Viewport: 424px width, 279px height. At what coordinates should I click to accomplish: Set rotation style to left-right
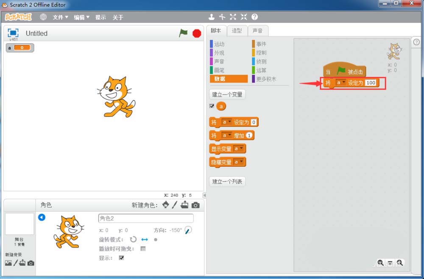tap(145, 240)
